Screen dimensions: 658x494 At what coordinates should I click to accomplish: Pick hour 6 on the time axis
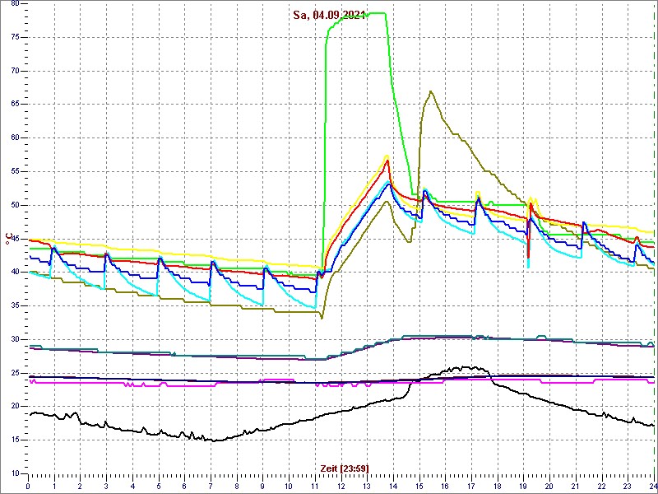(184, 486)
